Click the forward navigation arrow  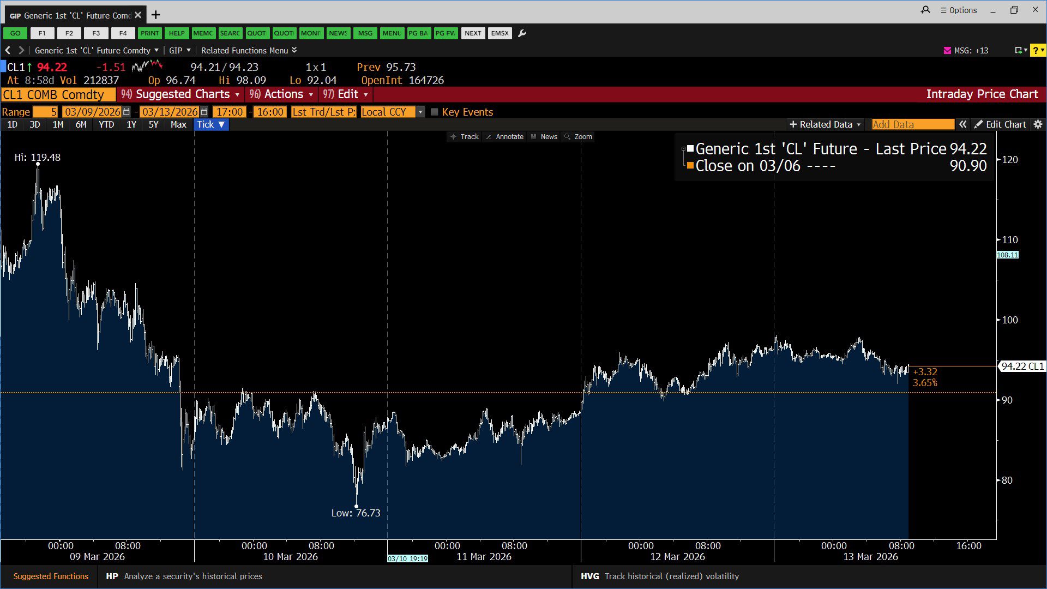21,50
